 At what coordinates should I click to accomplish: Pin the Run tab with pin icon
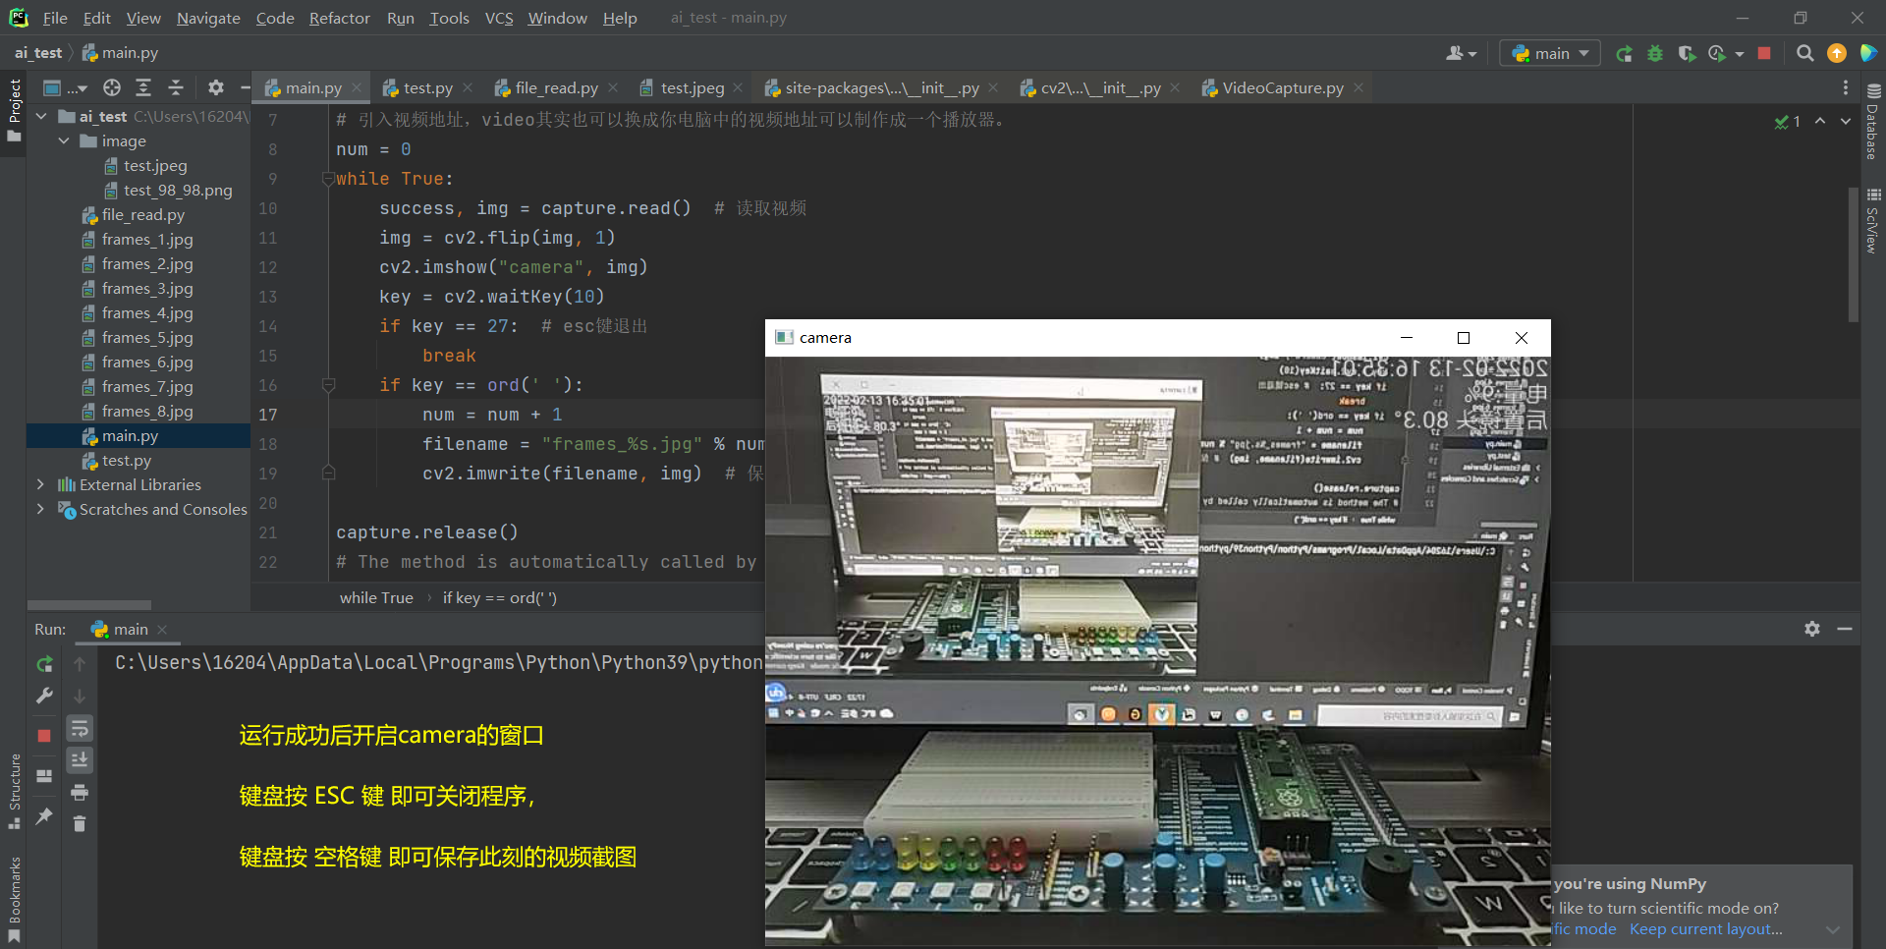pos(44,815)
